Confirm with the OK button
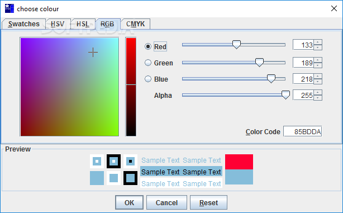Image resolution: width=343 pixels, height=213 pixels. (129, 202)
